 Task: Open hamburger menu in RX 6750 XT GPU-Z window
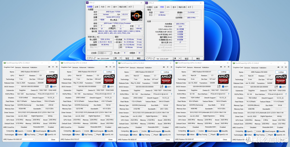[x=114, y=67]
